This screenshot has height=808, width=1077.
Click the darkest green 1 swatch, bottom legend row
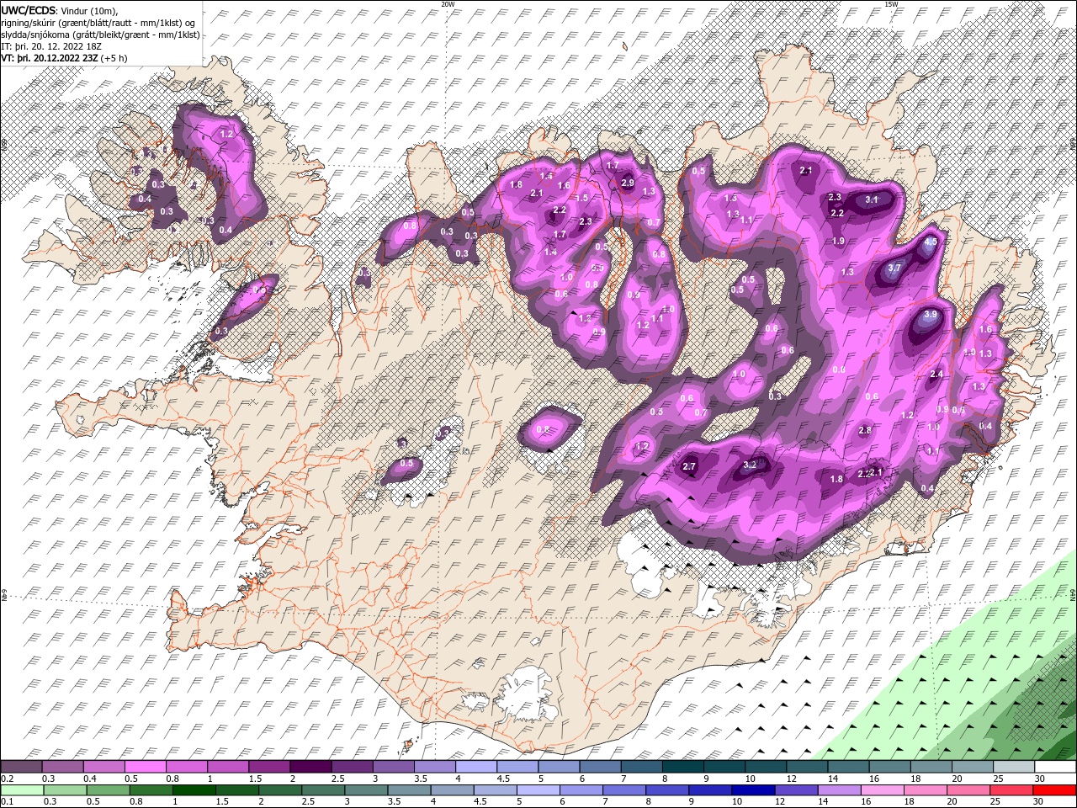[x=194, y=790]
